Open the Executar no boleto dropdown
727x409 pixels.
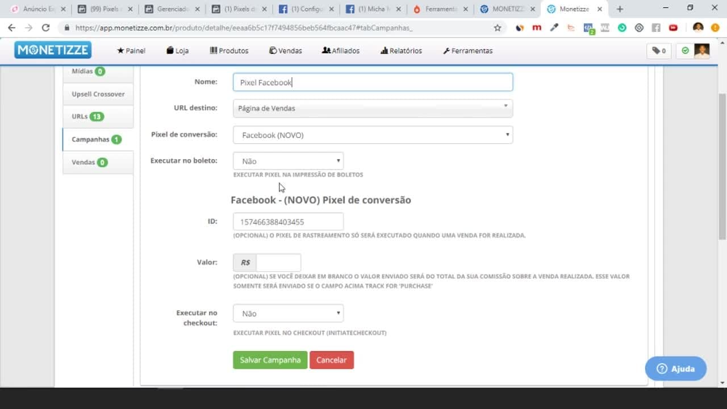pyautogui.click(x=288, y=161)
